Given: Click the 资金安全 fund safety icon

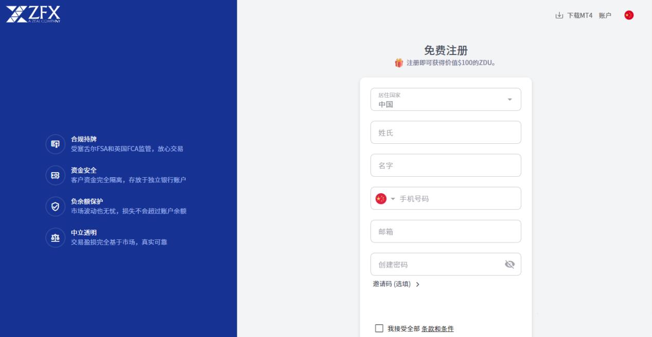Looking at the screenshot, I should [x=55, y=175].
